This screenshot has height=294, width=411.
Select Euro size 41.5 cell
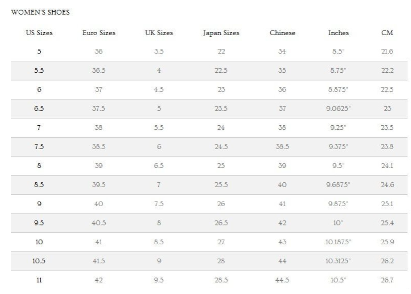[x=99, y=261]
